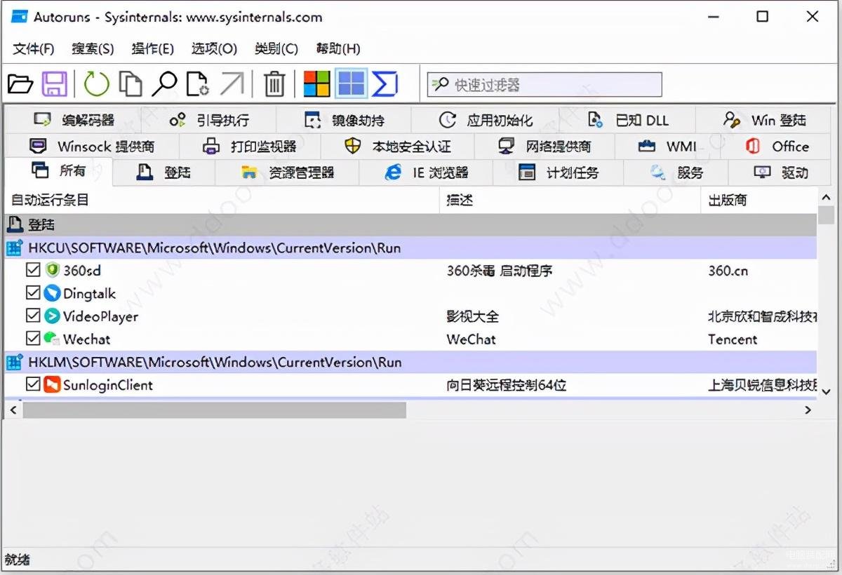The width and height of the screenshot is (842, 575).
Task: Open the 类别(C) menu
Action: (276, 48)
